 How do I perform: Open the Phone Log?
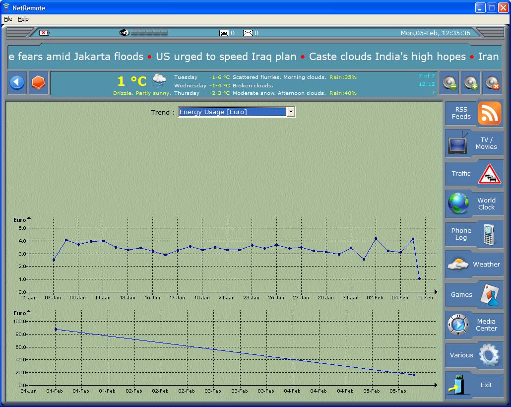(x=474, y=234)
